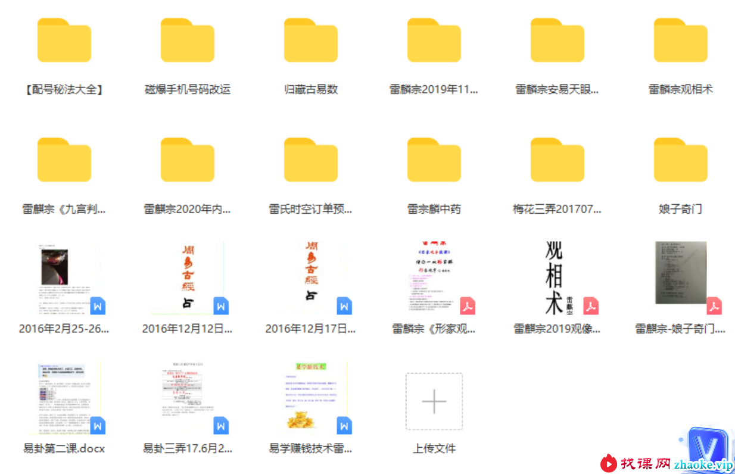Screen dimensions: 735x474
Task: Click the 雷麟宗2019年11... name label
Action: pyautogui.click(x=434, y=90)
